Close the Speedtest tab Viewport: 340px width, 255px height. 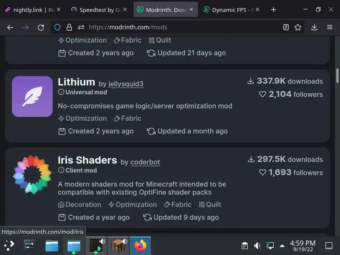(125, 9)
